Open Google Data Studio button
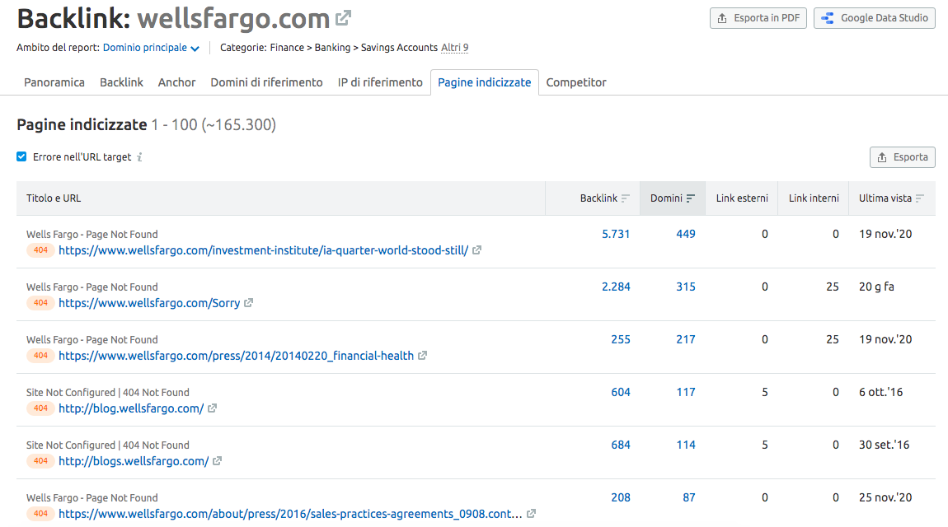 pos(874,18)
